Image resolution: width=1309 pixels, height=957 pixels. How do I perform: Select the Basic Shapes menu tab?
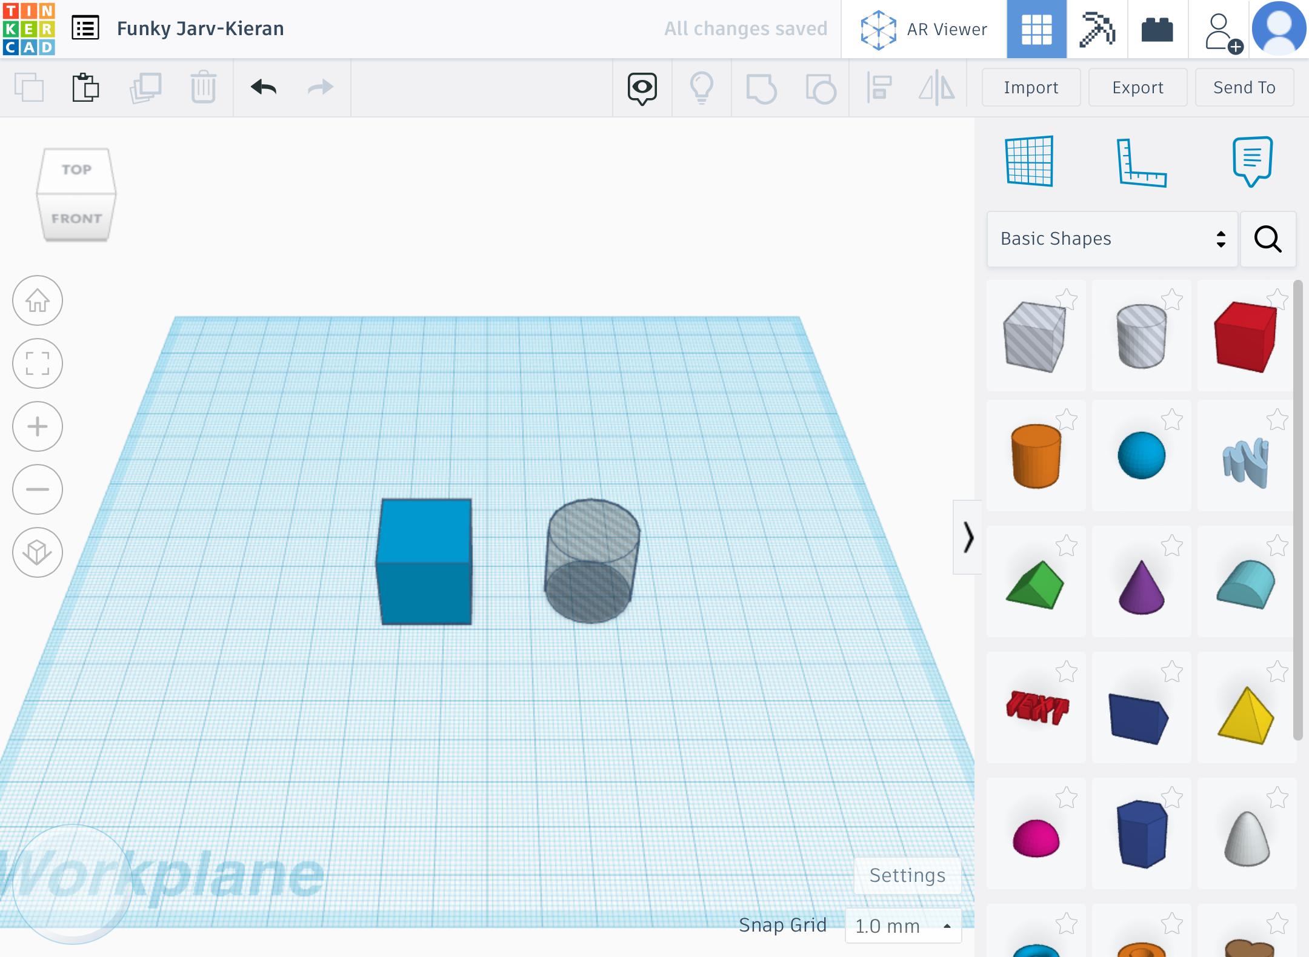click(x=1109, y=237)
